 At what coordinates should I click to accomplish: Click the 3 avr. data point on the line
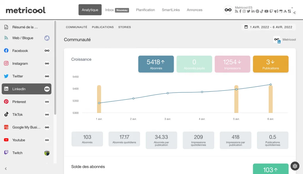click(x=167, y=93)
